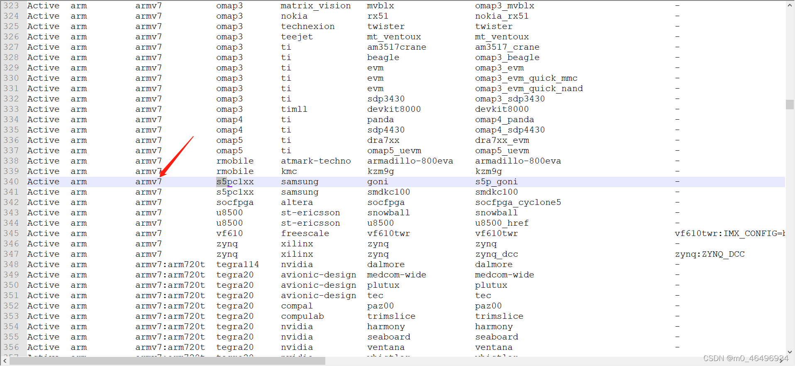Screen dimensions: 795x366
Task: Click 'freescale' on line 345
Action: coord(305,234)
